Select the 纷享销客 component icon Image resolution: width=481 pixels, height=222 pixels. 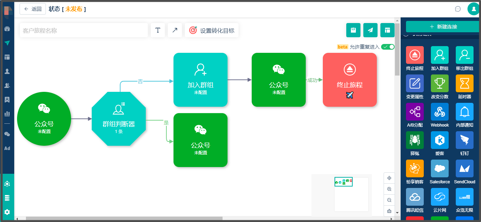(415, 168)
